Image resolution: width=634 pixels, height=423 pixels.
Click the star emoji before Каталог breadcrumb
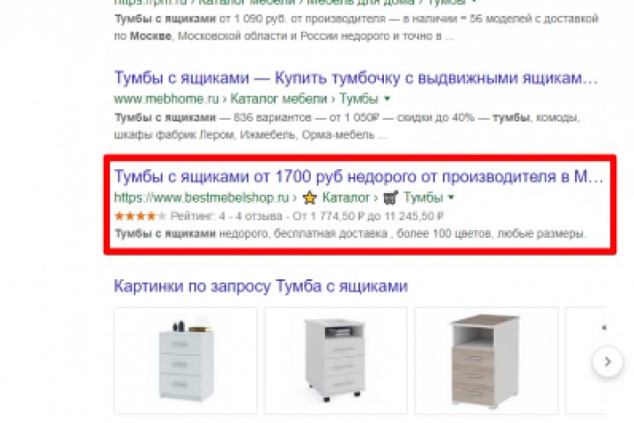[x=310, y=198]
